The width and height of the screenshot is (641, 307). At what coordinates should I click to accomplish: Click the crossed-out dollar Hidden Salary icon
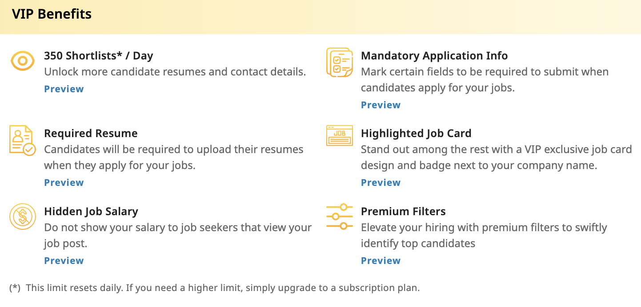22,216
